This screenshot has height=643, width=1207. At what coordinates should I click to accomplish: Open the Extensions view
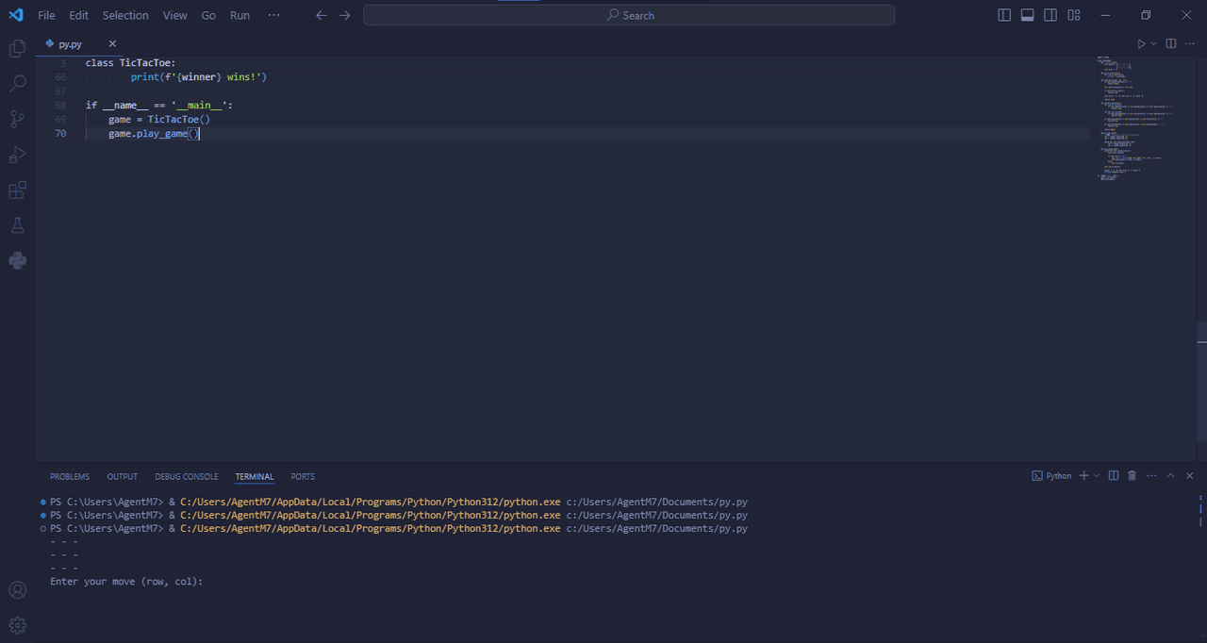(17, 190)
